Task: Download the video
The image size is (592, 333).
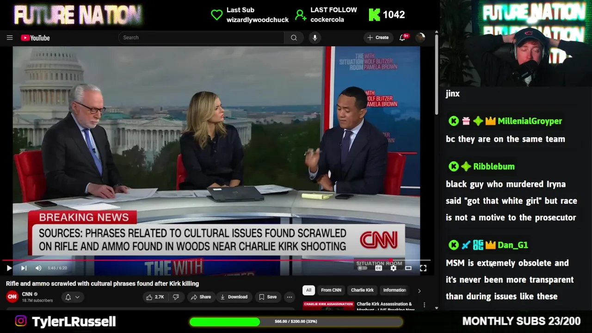Action: pyautogui.click(x=233, y=297)
